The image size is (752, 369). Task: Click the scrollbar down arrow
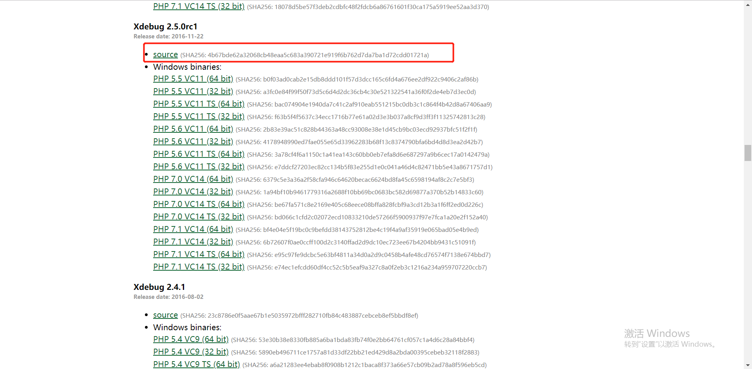(x=748, y=365)
